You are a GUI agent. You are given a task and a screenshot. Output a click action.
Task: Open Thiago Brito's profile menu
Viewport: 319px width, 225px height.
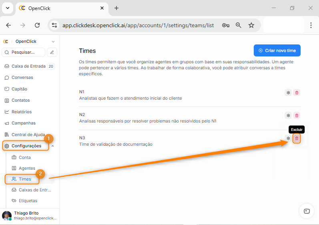pos(30,215)
